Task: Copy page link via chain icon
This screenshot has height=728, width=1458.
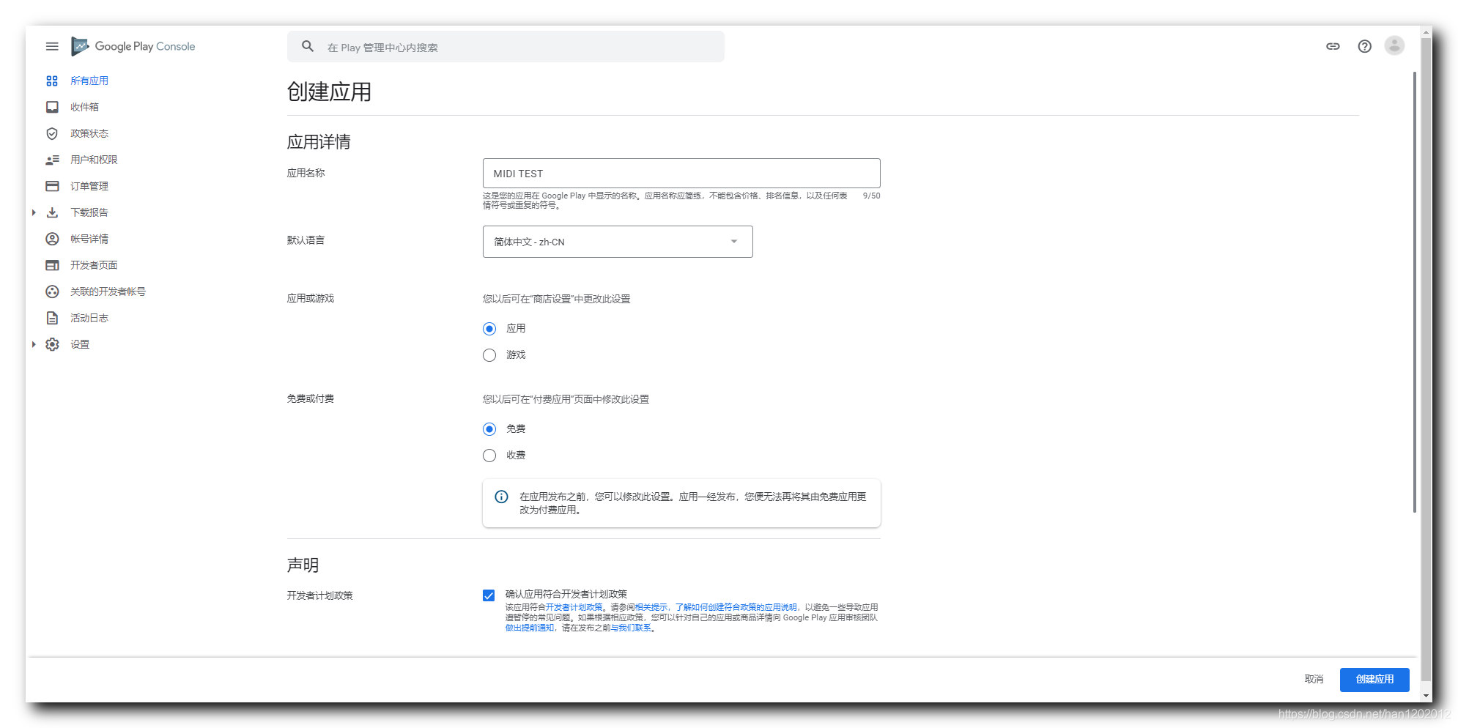Action: (x=1333, y=46)
